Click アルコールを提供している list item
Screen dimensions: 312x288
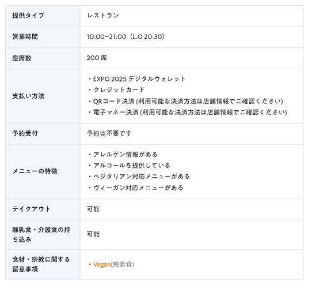tap(129, 165)
